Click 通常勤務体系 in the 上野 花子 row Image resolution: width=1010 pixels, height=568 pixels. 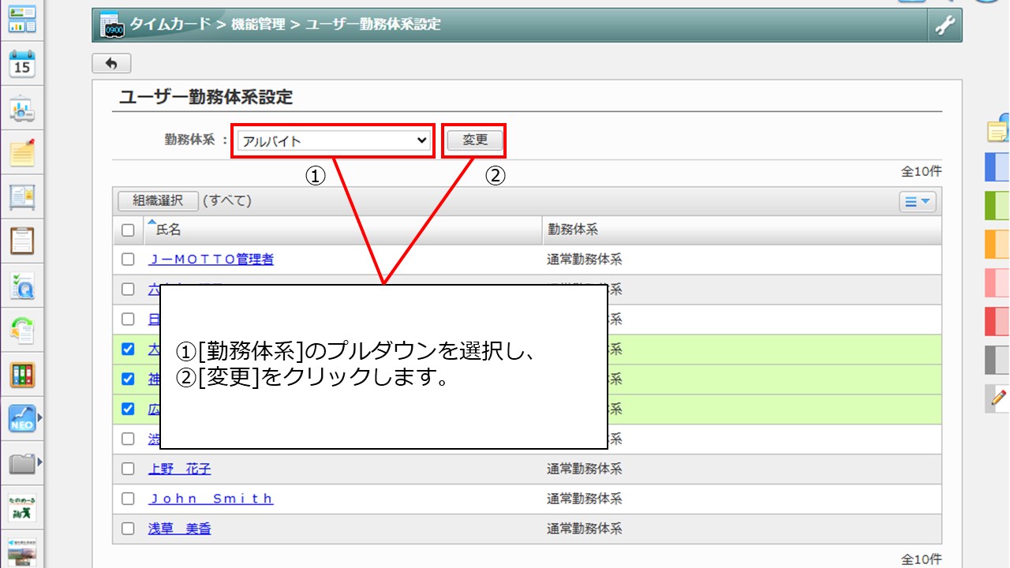click(585, 469)
